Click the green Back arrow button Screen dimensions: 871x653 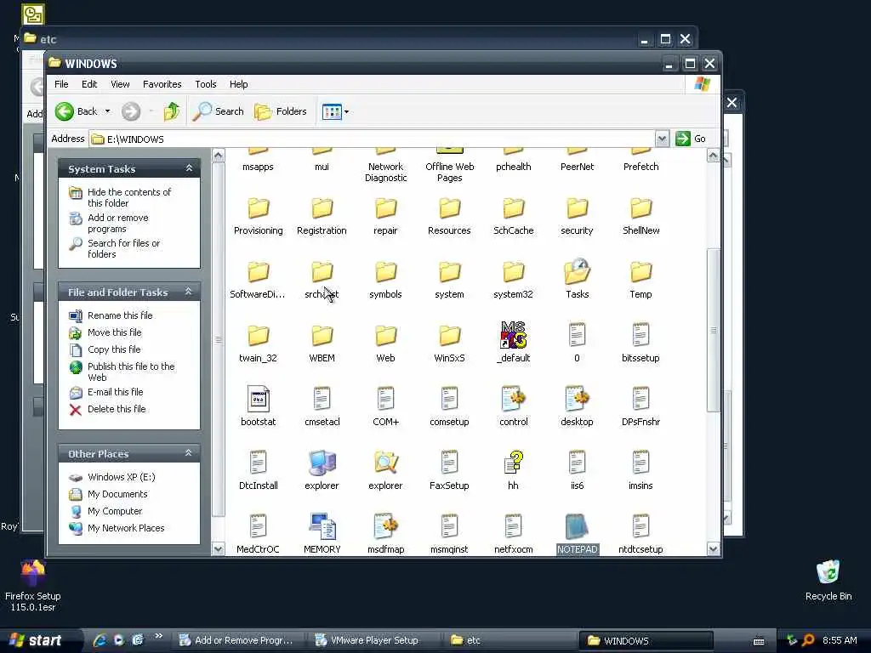point(65,111)
